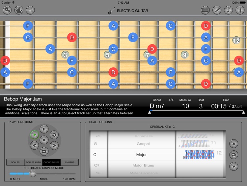
Task: Open the settings gears icon
Action: point(7,10)
